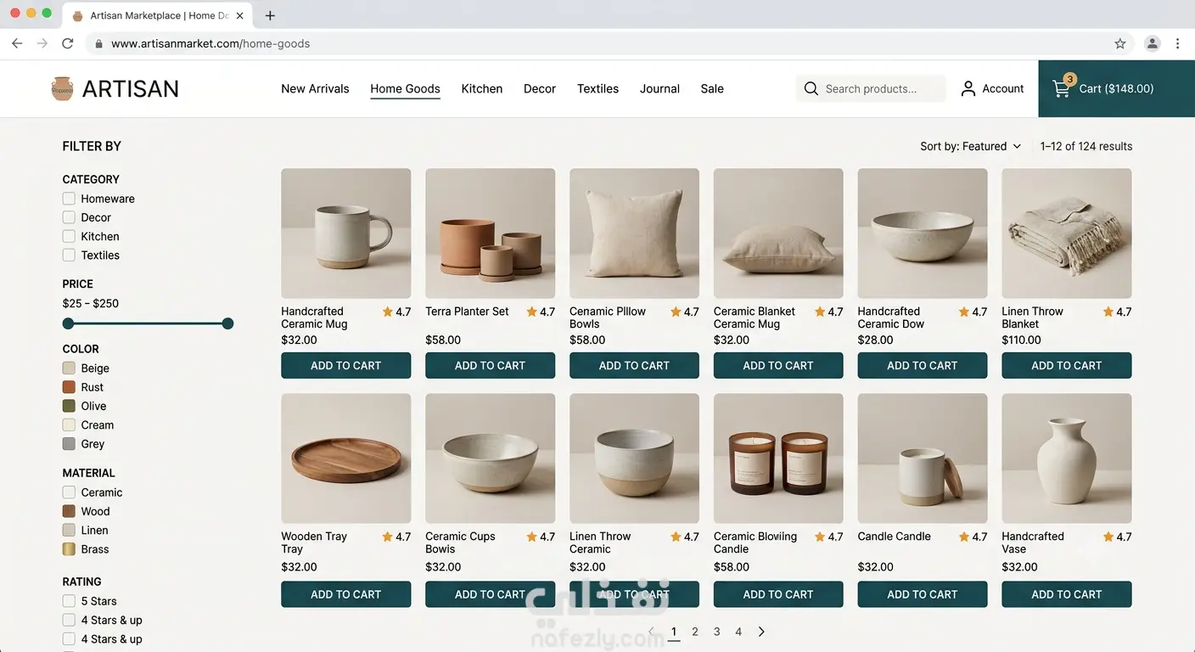Image resolution: width=1195 pixels, height=652 pixels.
Task: Bookmark this page with the star icon
Action: click(x=1119, y=43)
